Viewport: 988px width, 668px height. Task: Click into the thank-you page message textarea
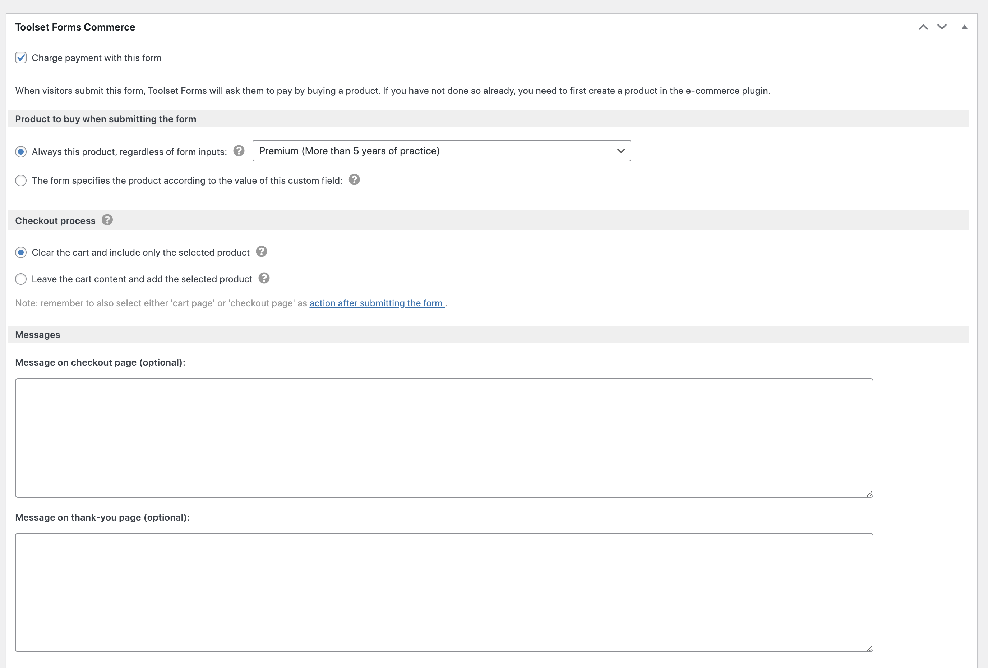(x=444, y=592)
